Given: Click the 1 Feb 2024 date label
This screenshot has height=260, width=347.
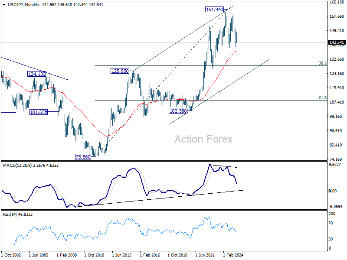Looking at the screenshot, I should [x=233, y=255].
